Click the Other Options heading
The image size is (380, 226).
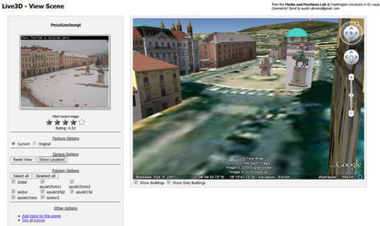click(65, 208)
